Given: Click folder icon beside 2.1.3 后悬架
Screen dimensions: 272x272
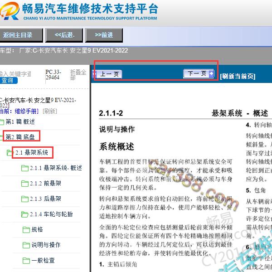Looking at the screenshot, I should [x=25, y=199].
